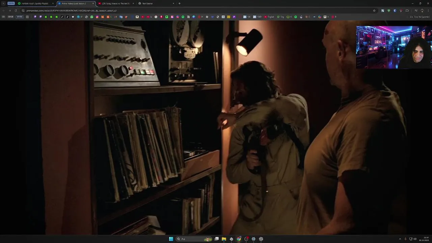
Task: Close the Yeni Sekme tab
Action: [x=173, y=3]
